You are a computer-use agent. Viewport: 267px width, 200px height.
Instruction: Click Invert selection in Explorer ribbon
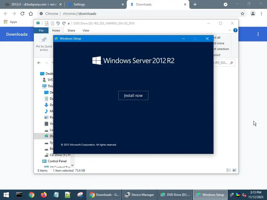(x=221, y=49)
